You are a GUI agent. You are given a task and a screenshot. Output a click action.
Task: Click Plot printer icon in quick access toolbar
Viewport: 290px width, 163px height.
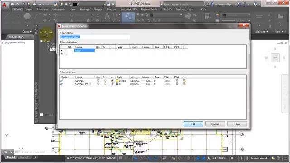point(34,4)
